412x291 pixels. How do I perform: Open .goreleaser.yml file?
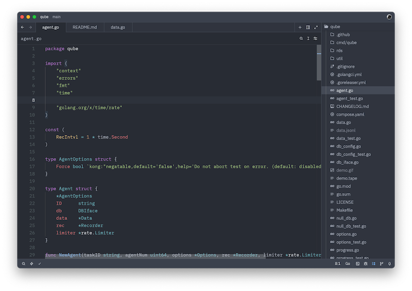pos(358,82)
